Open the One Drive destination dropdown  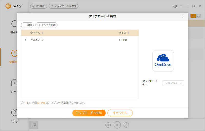click(x=173, y=83)
